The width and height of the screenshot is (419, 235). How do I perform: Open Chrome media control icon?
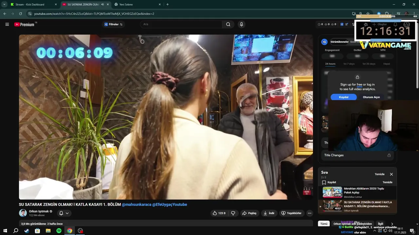398,14
